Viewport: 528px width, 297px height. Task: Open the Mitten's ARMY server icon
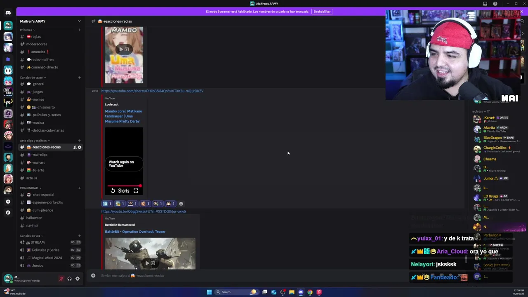click(x=8, y=26)
